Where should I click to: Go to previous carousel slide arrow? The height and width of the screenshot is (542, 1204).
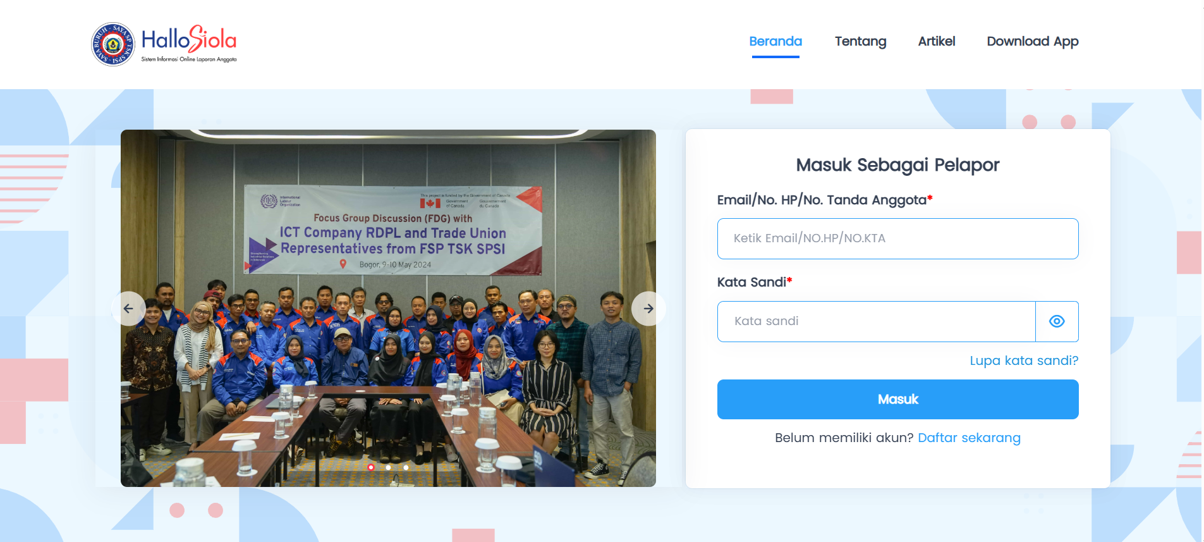click(128, 309)
